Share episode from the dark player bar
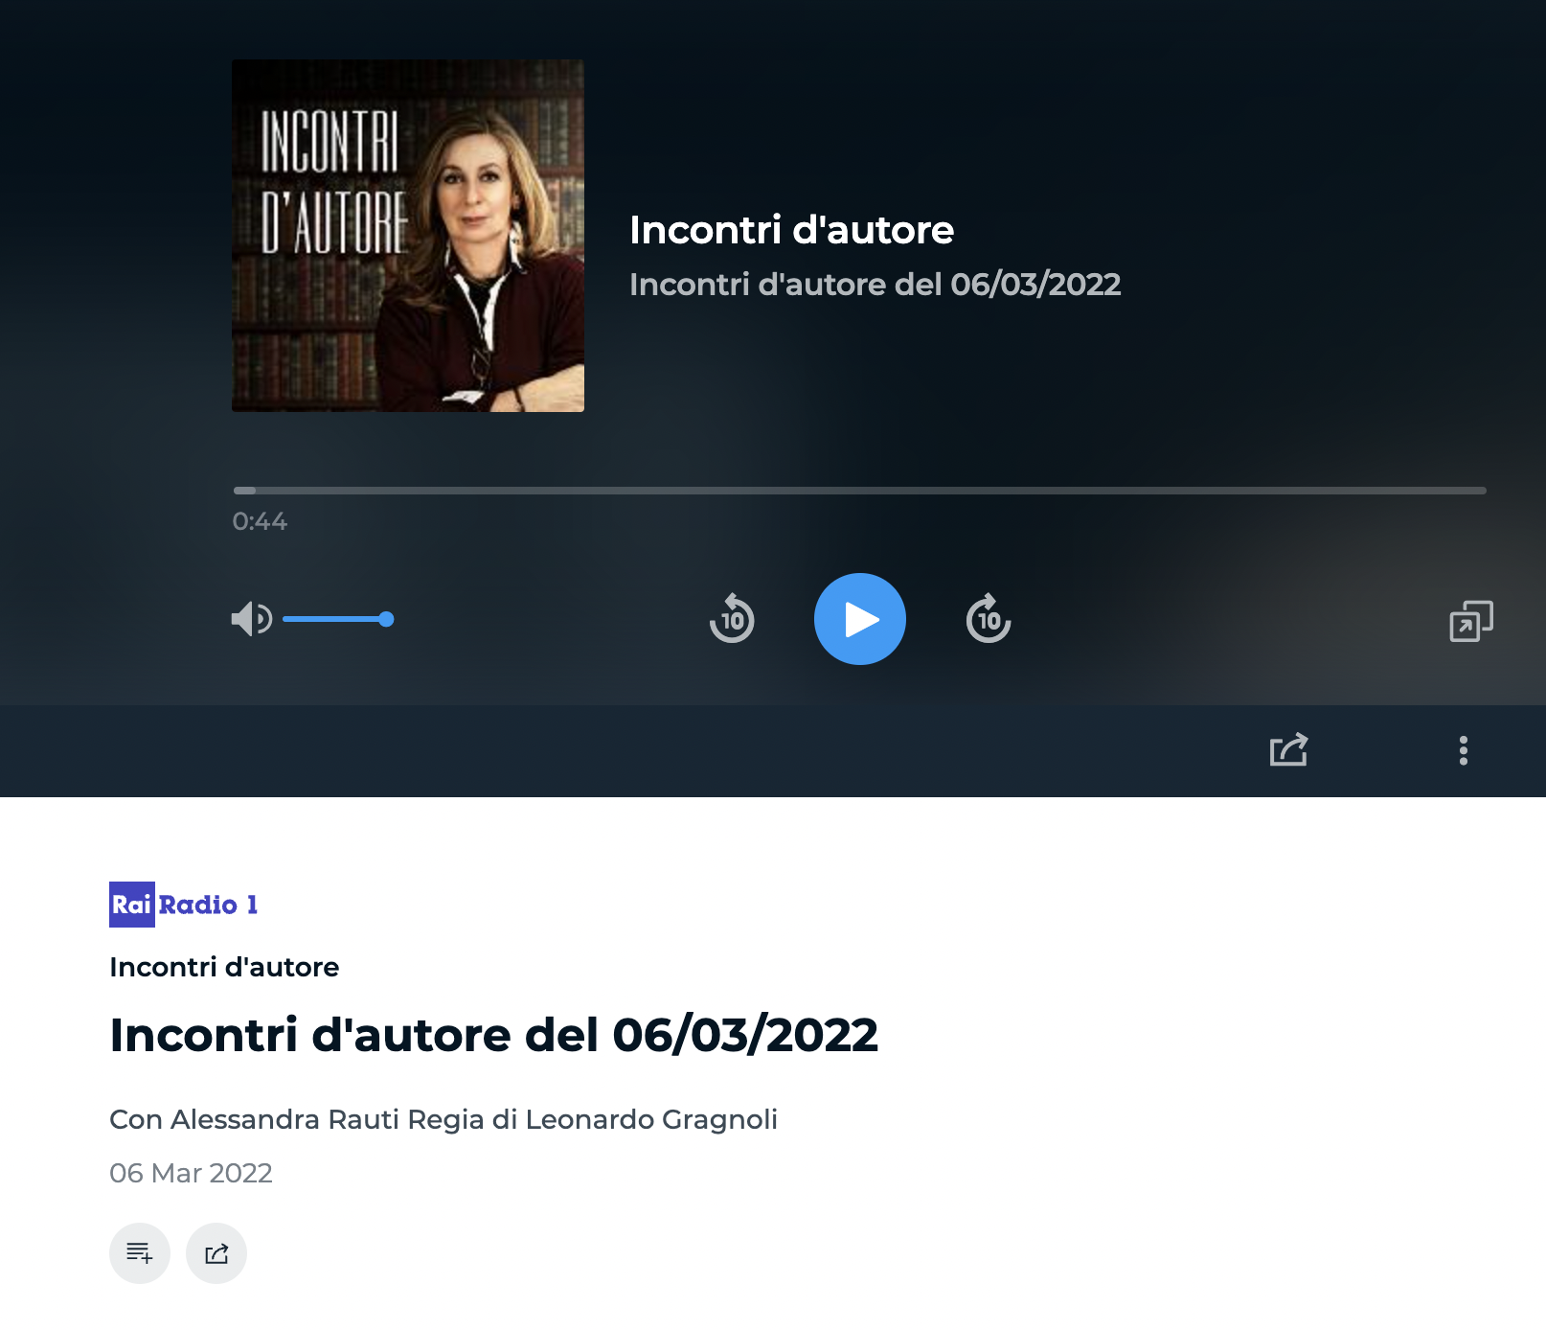 tap(1288, 749)
